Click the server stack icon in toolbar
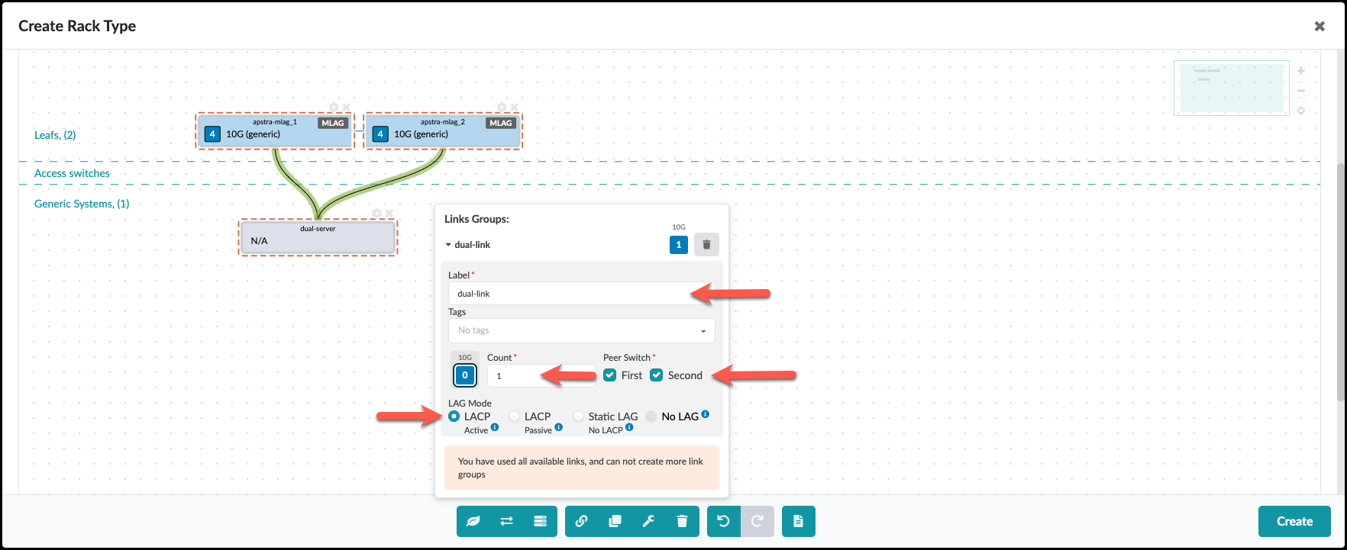1347x550 pixels. pos(540,522)
